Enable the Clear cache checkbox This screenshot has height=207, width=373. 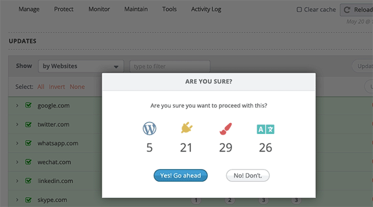[x=299, y=9]
